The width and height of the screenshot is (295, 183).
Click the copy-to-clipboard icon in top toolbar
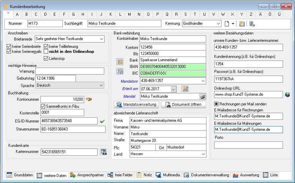coord(252,24)
